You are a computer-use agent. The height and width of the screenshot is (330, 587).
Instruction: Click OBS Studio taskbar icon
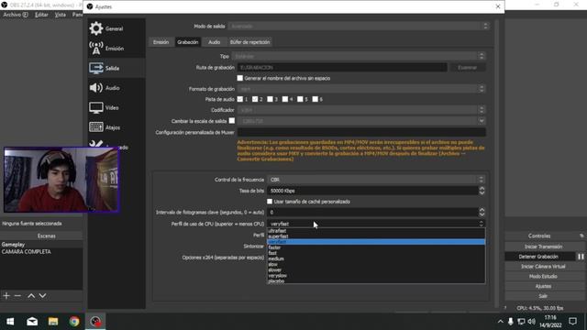point(95,322)
